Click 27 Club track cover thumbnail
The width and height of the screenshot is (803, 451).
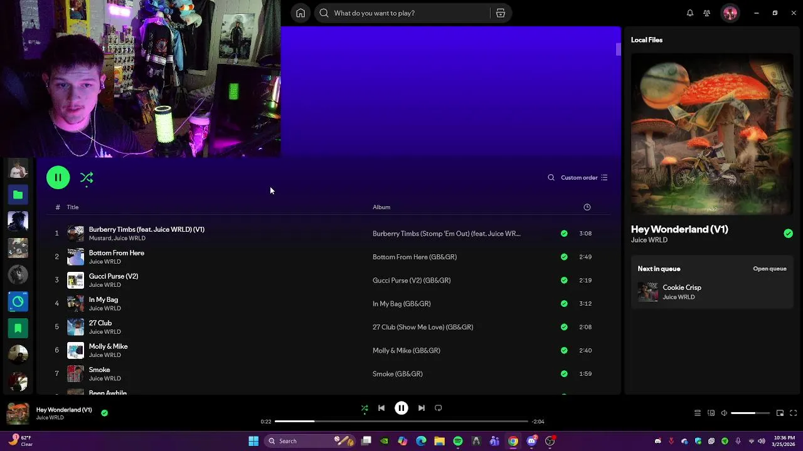point(75,327)
